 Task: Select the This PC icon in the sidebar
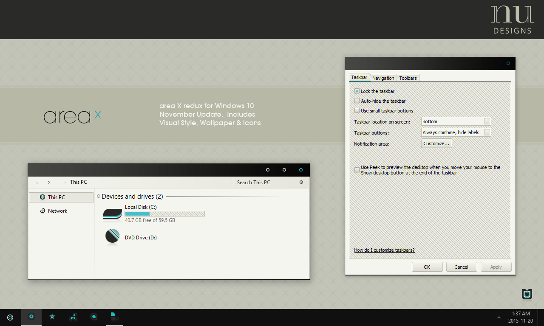[42, 197]
